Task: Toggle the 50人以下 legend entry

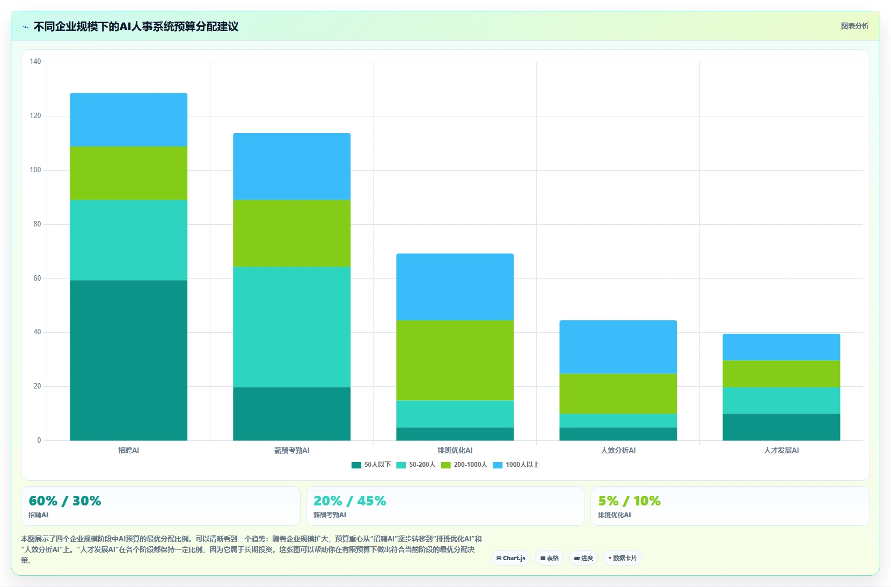Action: coord(371,465)
